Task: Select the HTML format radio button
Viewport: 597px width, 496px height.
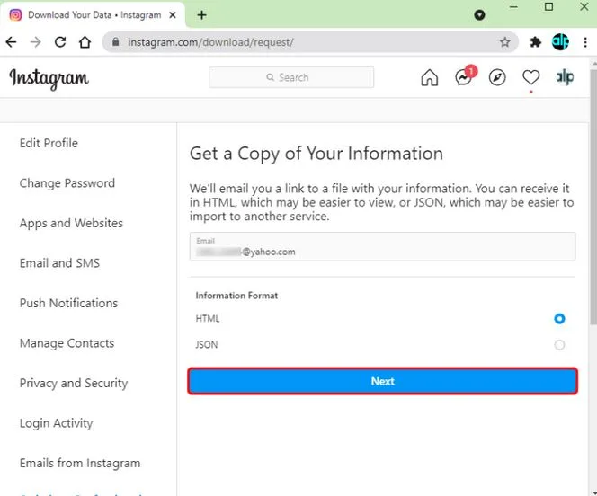Action: 559,319
